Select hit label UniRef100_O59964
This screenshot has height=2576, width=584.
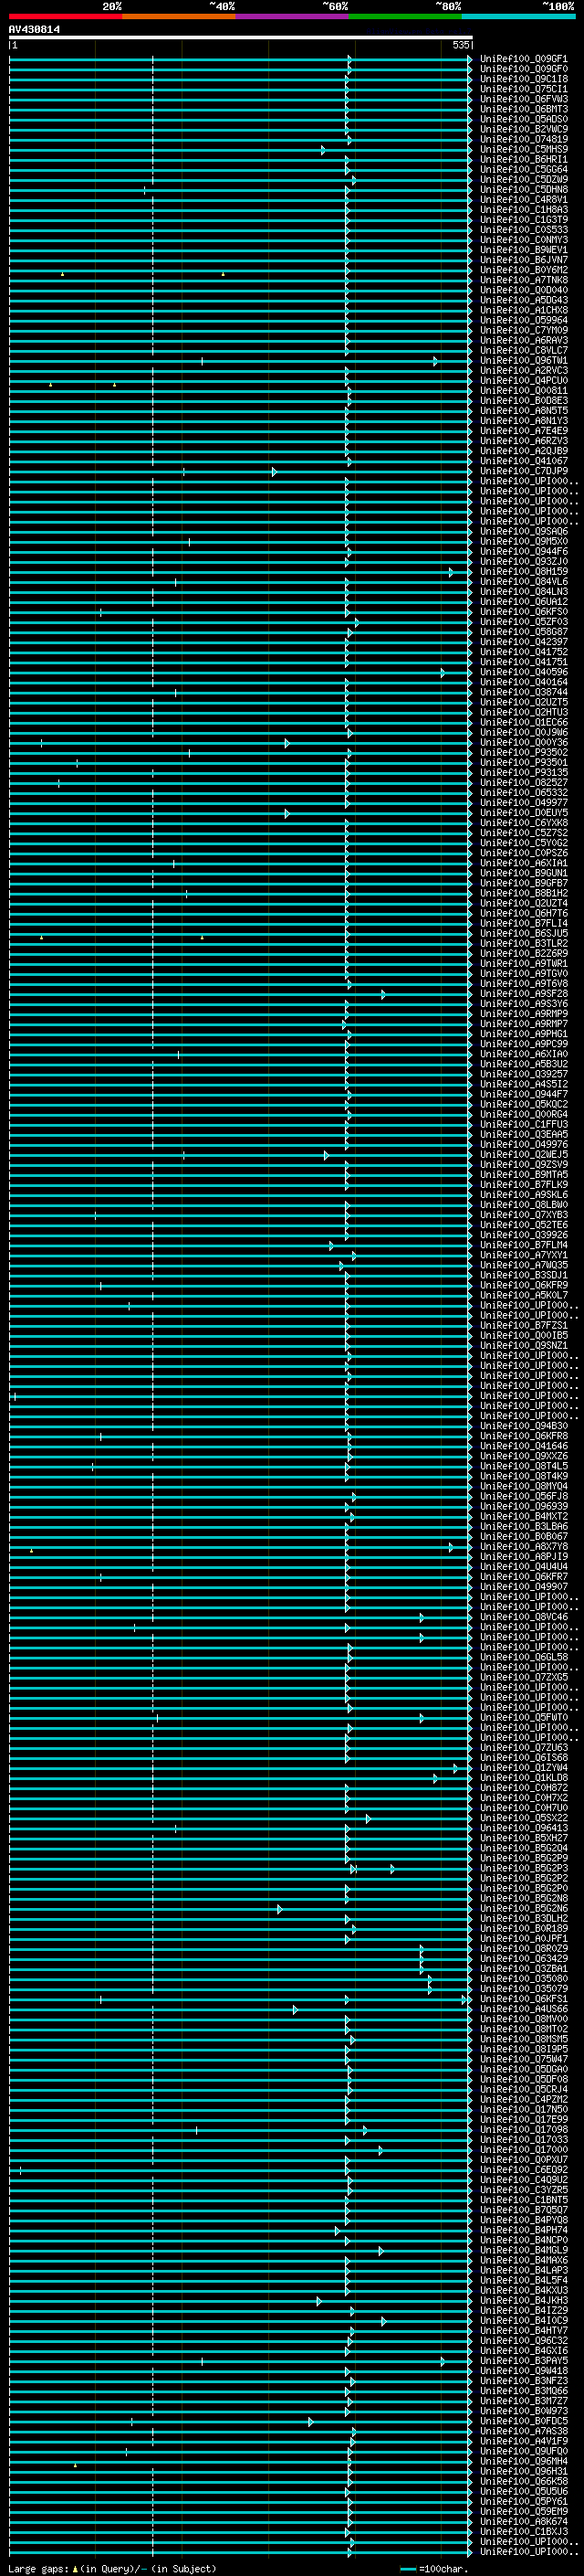[x=524, y=320]
